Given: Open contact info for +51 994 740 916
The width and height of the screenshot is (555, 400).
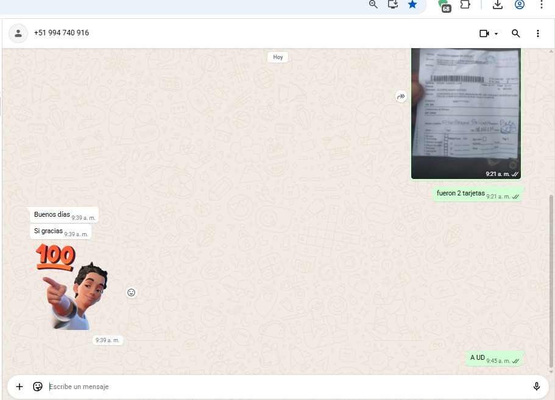Looking at the screenshot, I should (62, 33).
